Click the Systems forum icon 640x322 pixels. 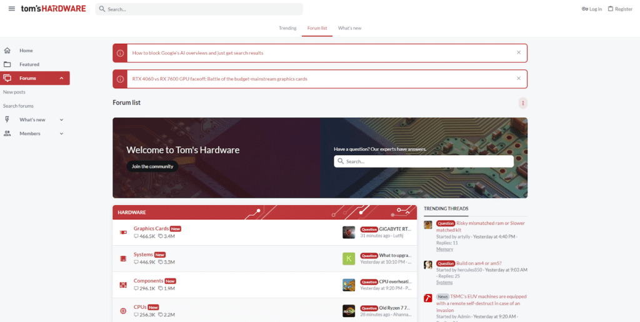click(123, 258)
